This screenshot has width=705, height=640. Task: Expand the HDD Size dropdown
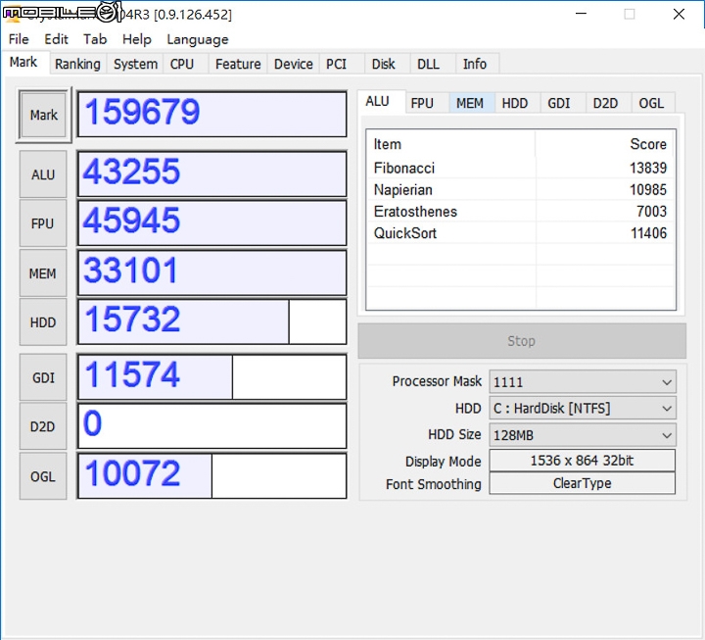coord(583,435)
